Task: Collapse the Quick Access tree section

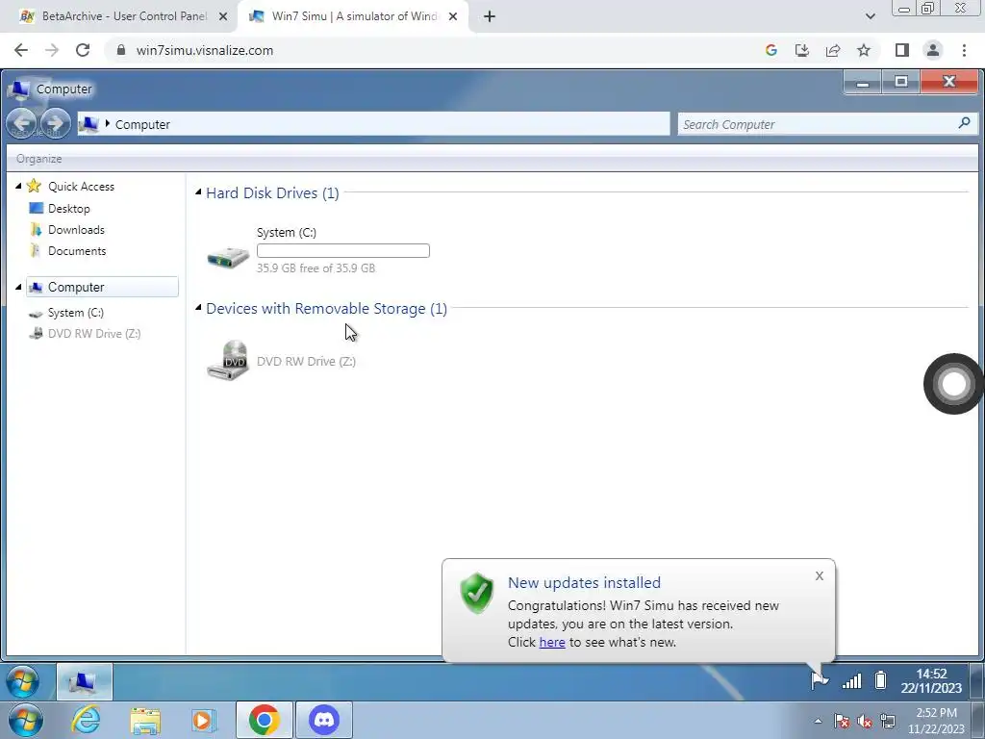Action: [18, 186]
